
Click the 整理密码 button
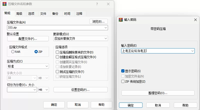point(158,93)
